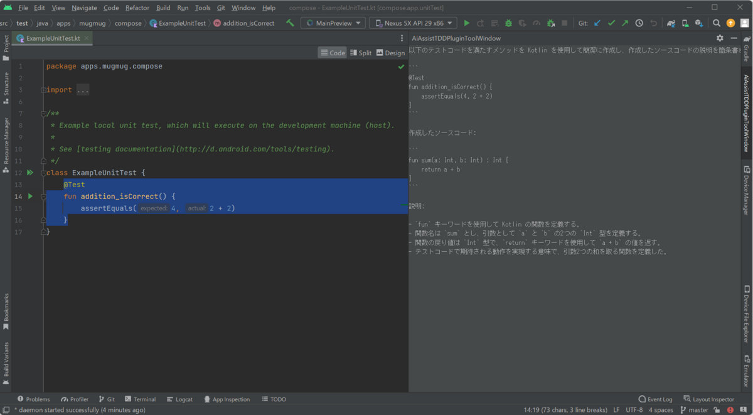
Task: Click the Make Project hammer icon
Action: (290, 23)
